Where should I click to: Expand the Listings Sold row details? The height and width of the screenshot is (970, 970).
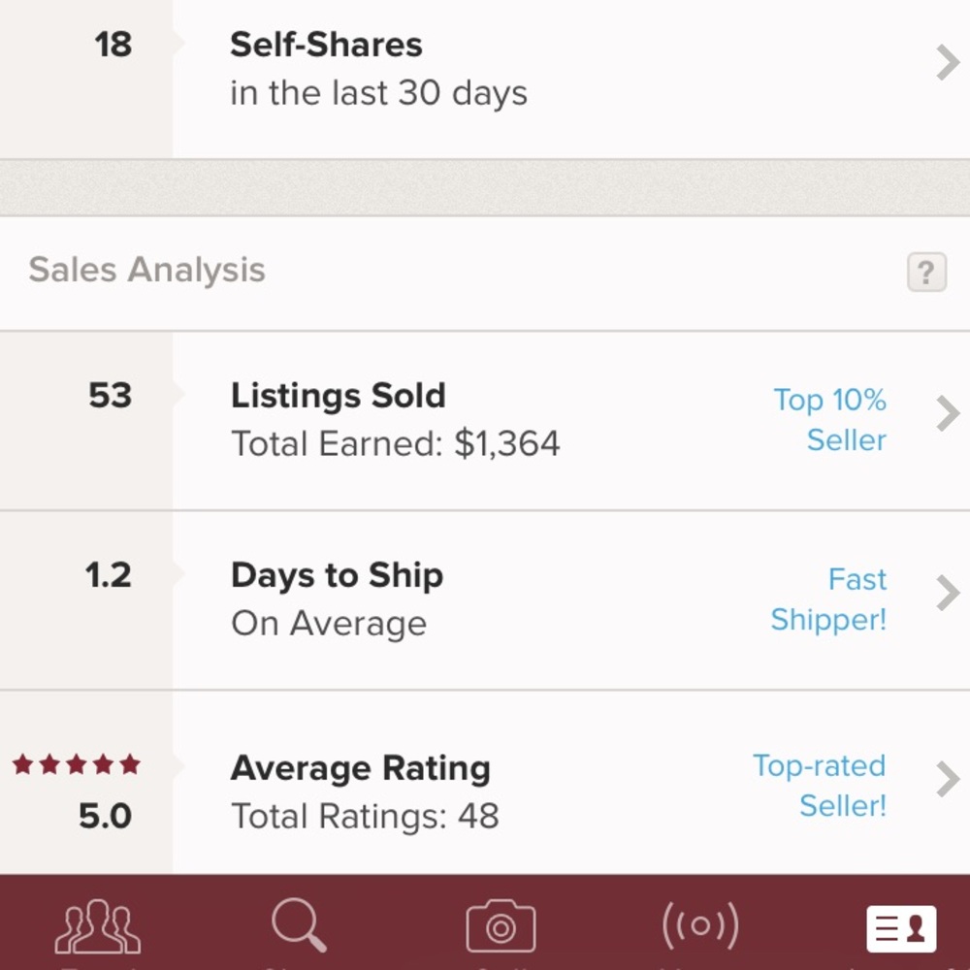pyautogui.click(x=946, y=413)
